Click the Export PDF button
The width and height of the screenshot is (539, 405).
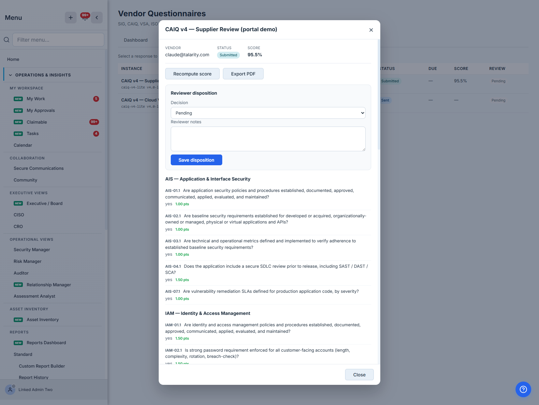pyautogui.click(x=243, y=74)
